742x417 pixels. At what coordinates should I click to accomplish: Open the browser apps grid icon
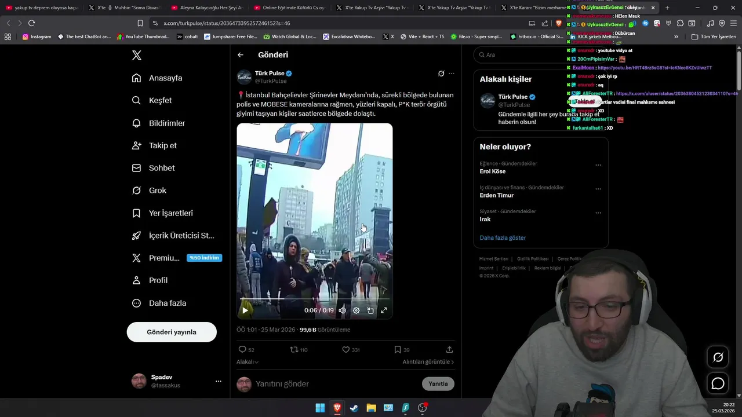point(8,36)
